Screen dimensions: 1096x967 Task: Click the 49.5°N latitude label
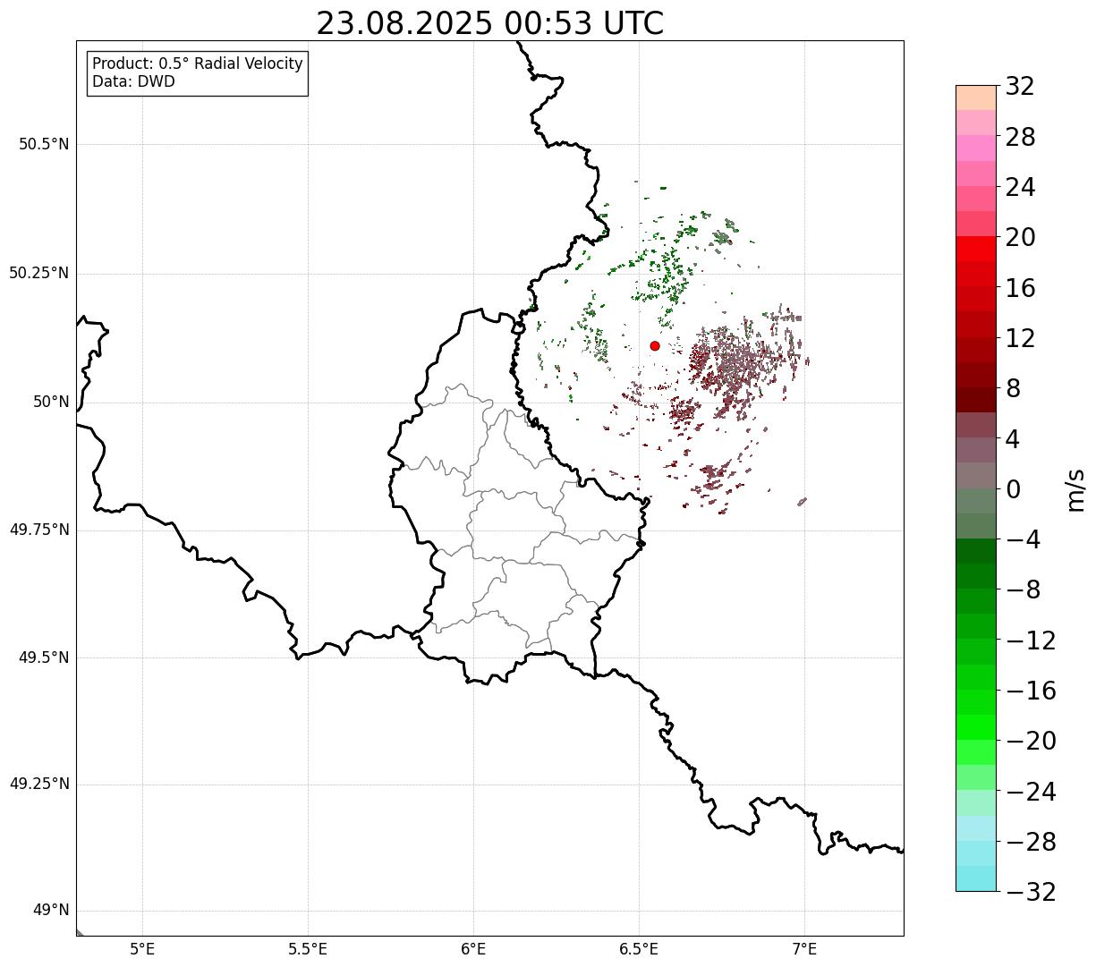[44, 657]
